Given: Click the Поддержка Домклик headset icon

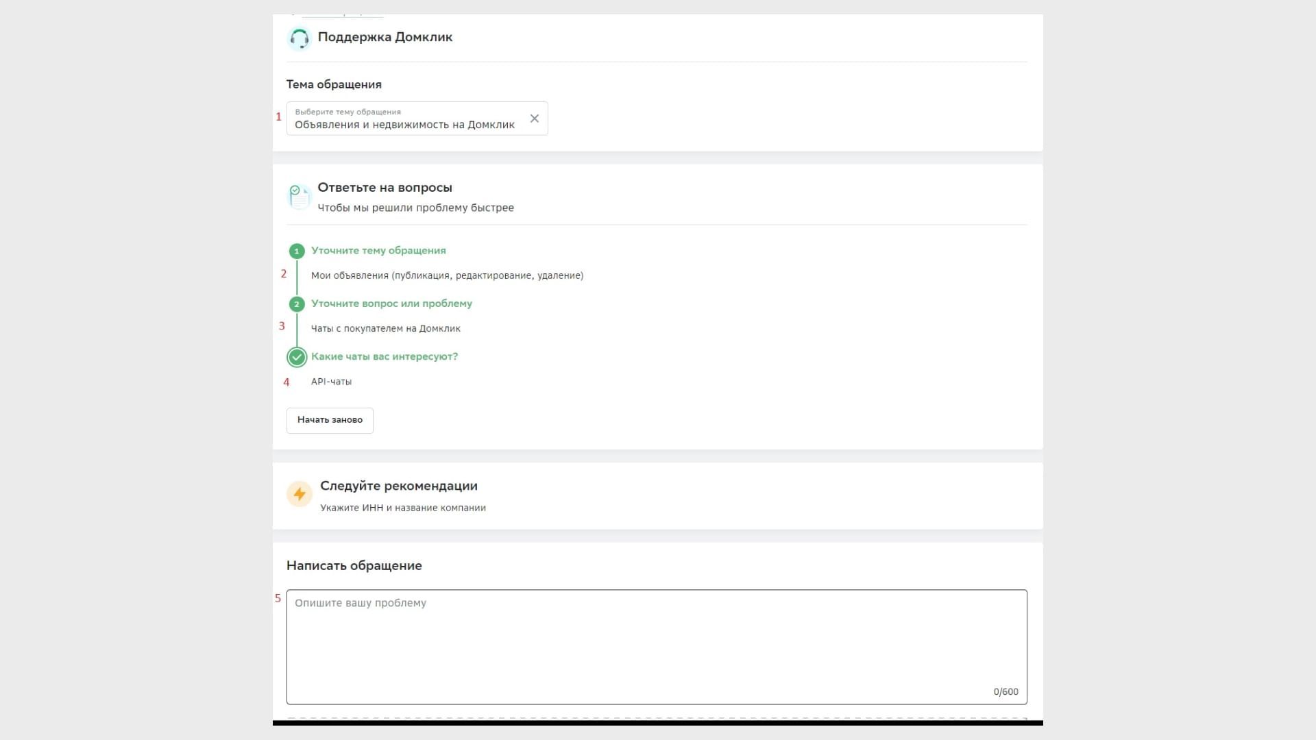Looking at the screenshot, I should click(x=300, y=38).
